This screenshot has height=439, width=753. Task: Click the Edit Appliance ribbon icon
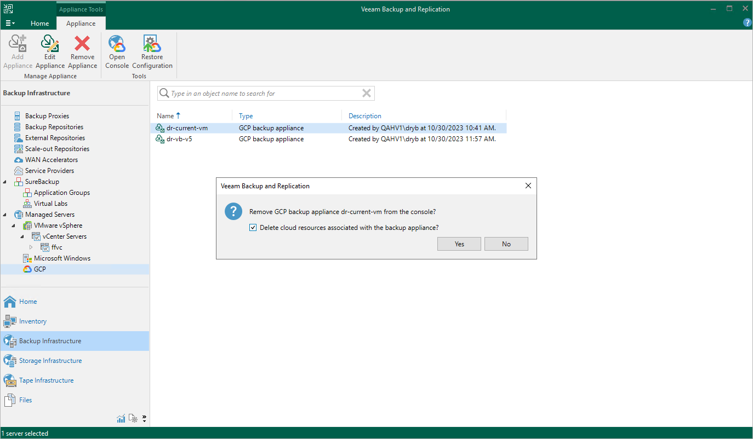coord(50,43)
